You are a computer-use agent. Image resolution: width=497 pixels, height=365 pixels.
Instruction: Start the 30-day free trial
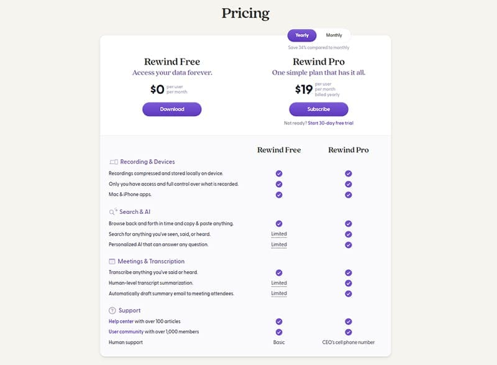pos(331,123)
